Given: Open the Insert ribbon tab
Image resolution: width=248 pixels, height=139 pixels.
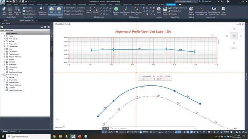Looking at the screenshot, I should (16, 4).
